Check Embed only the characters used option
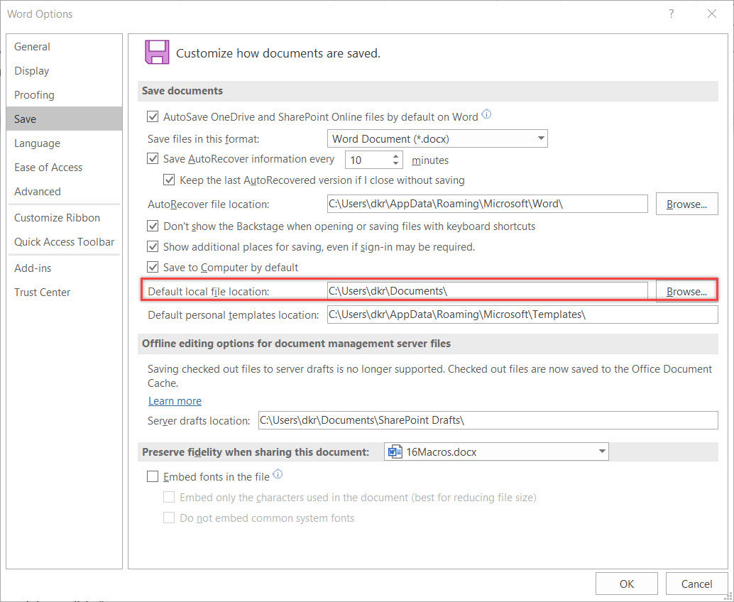This screenshot has height=602, width=734. (169, 497)
